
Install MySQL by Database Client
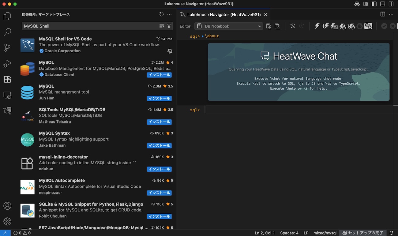click(159, 75)
